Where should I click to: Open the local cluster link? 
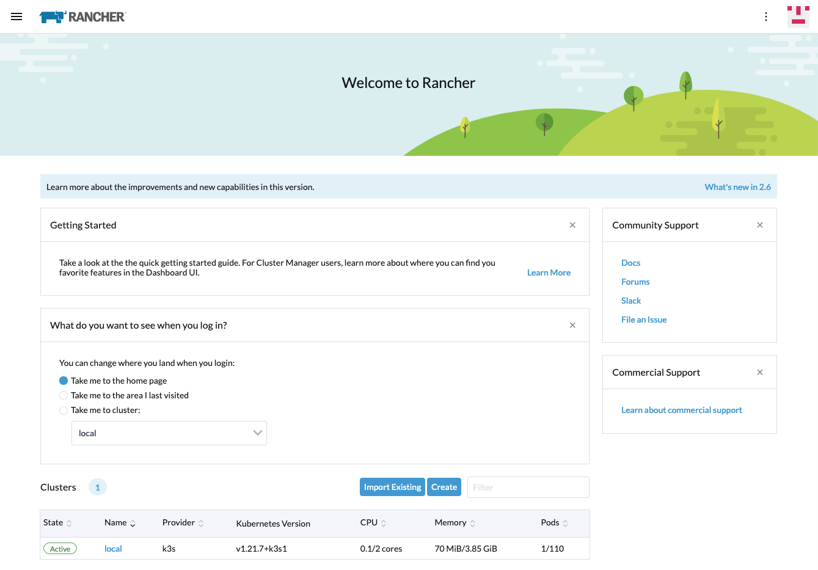point(113,549)
